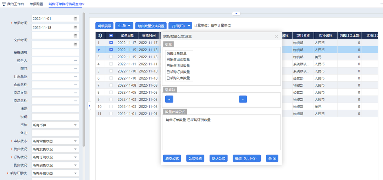Open the 生单 dropdown button
383x180 pixels.
pyautogui.click(x=124, y=26)
